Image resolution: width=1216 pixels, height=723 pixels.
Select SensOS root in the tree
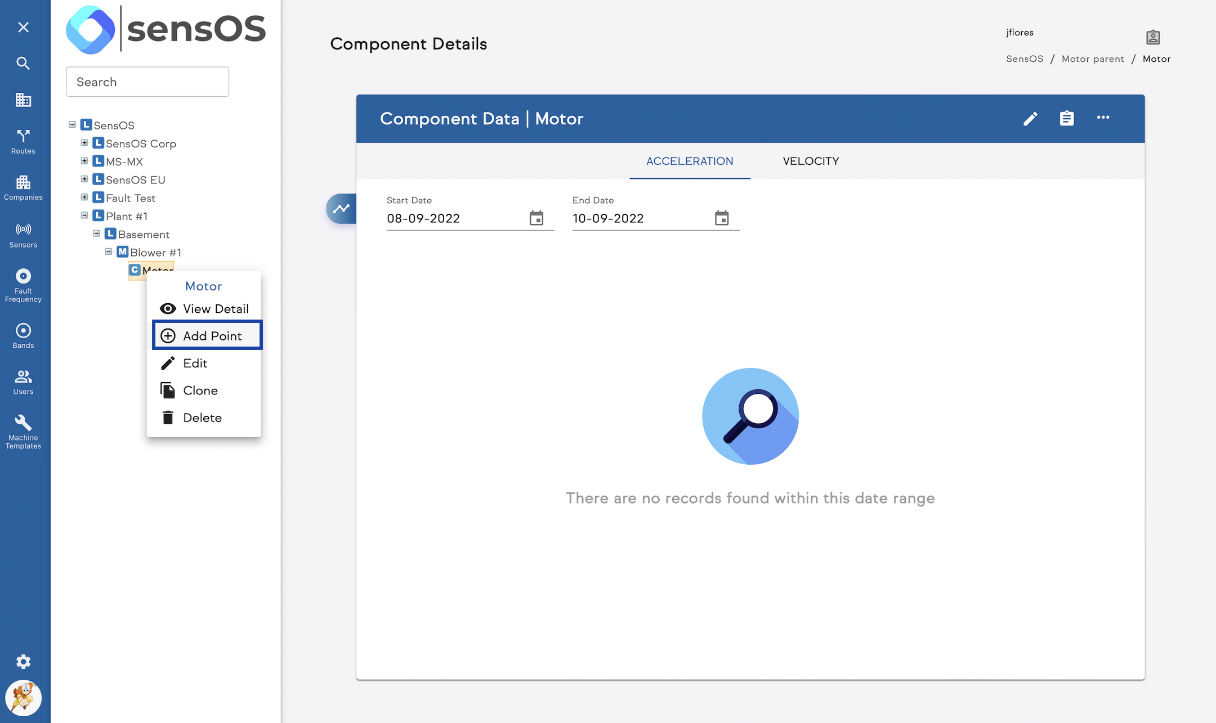click(x=114, y=125)
